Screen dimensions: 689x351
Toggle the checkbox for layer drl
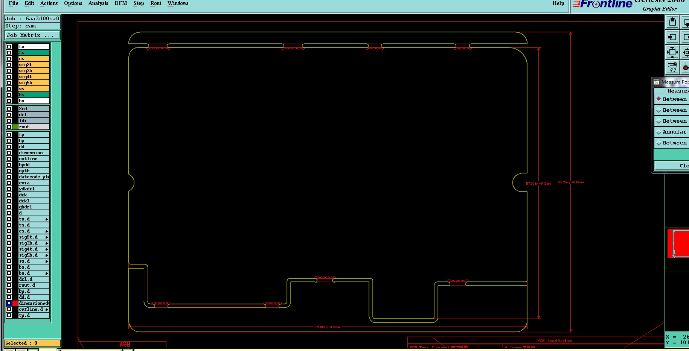(x=9, y=115)
